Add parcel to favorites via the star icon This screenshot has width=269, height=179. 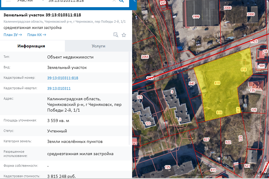click(124, 35)
